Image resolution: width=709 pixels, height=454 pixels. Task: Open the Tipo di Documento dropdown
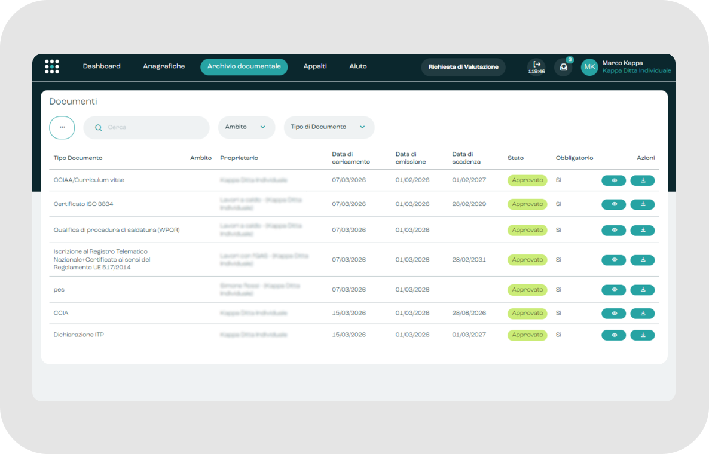click(329, 127)
